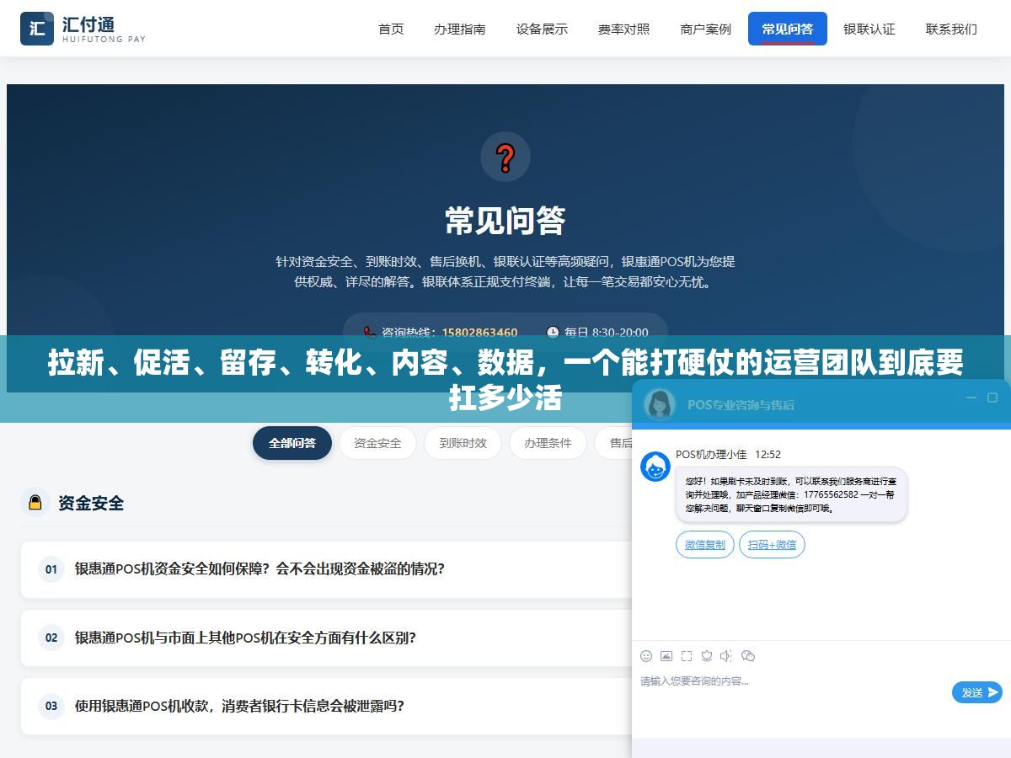The height and width of the screenshot is (758, 1011).
Task: Open 商户案例 navigation item
Action: pos(706,29)
